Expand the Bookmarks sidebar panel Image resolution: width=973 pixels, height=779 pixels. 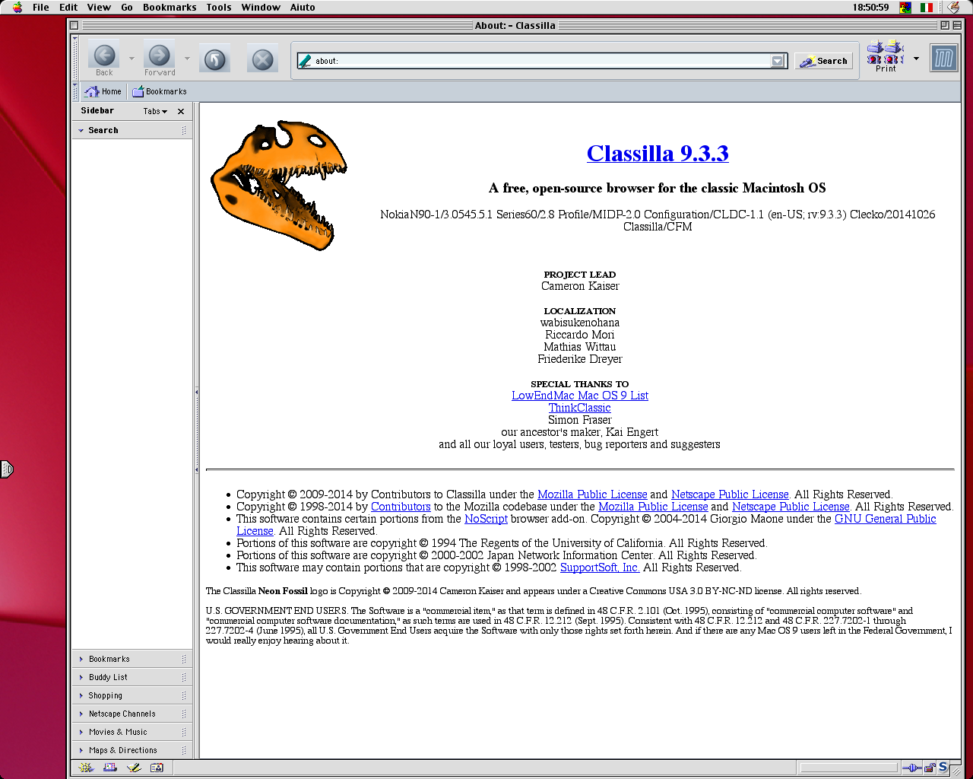click(x=132, y=659)
